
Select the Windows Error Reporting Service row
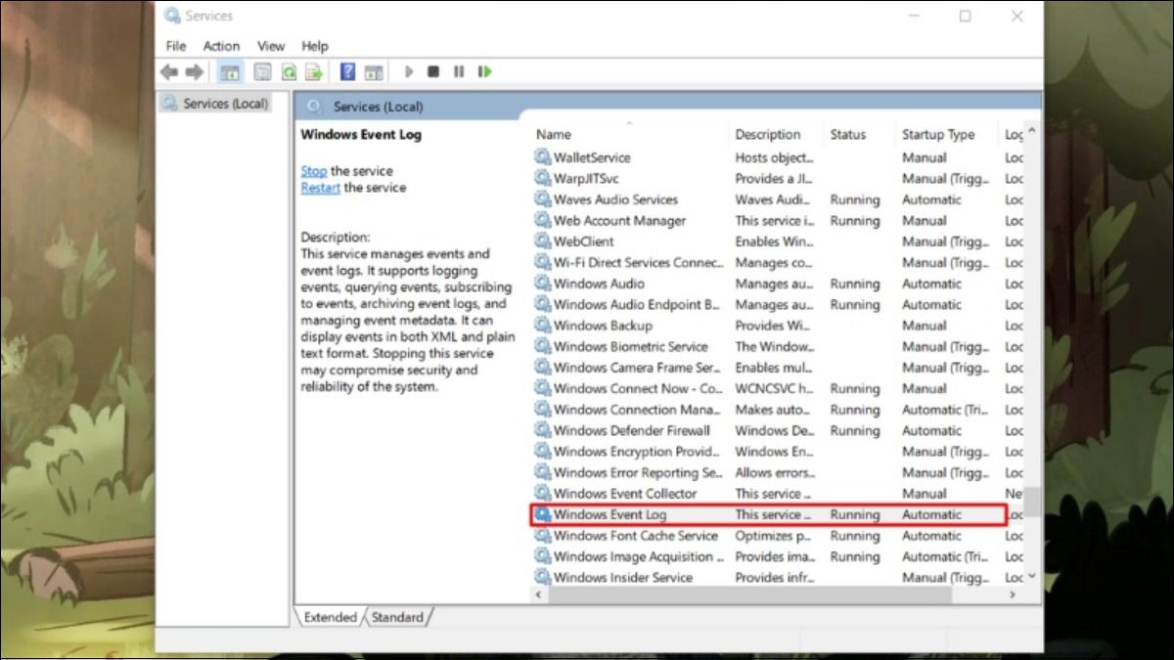coord(778,472)
